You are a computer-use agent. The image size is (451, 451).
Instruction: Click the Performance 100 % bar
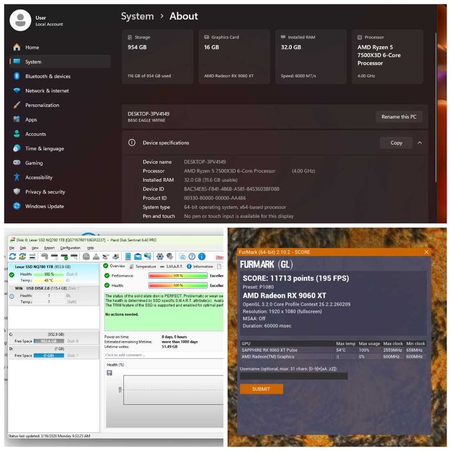(178, 276)
